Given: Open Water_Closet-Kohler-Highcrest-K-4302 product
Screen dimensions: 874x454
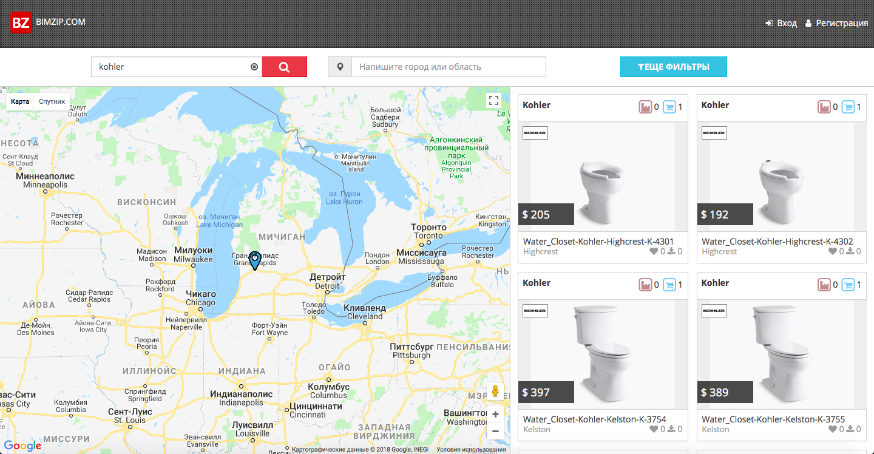Looking at the screenshot, I should click(x=777, y=242).
